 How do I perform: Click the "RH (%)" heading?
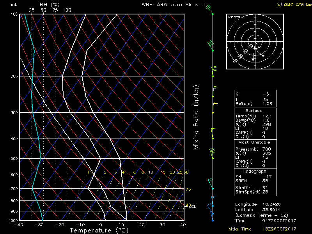(50, 4)
